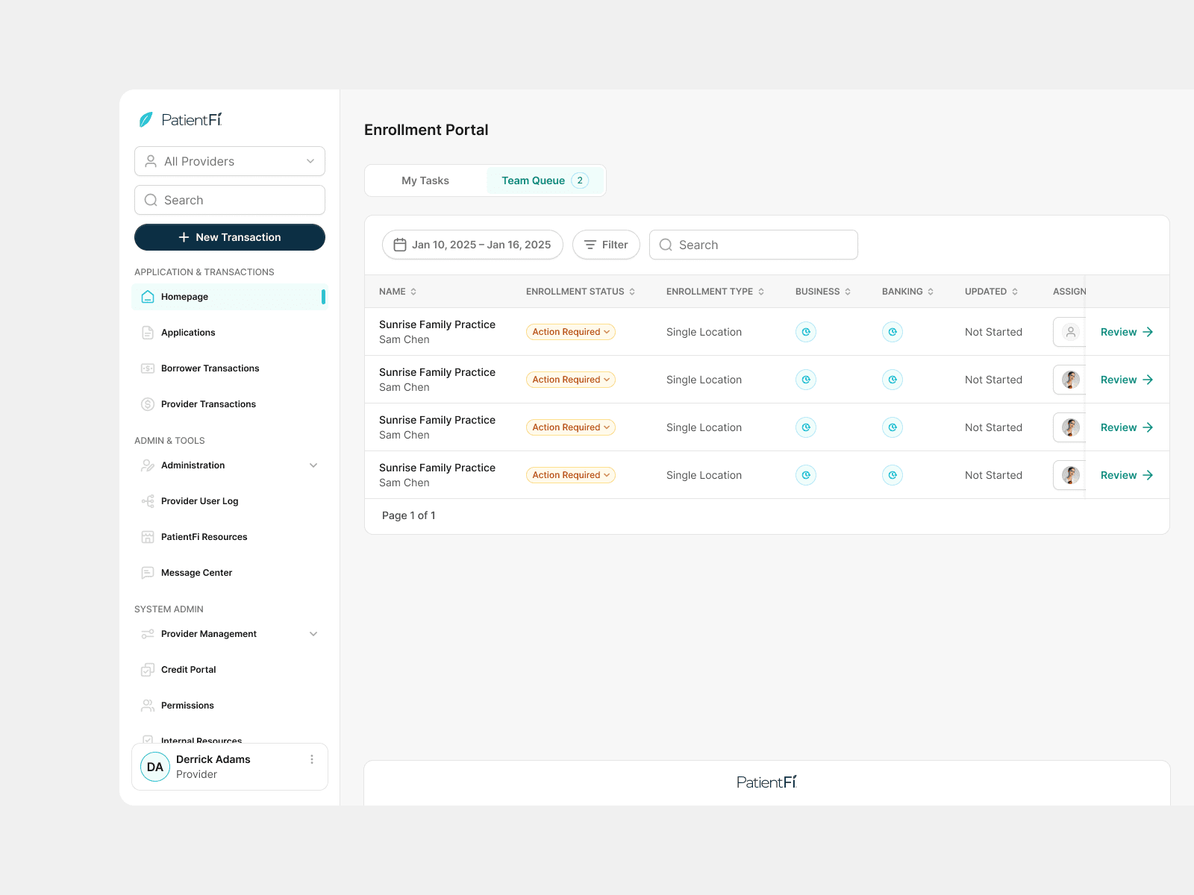
Task: Click the Provider Transactions dollar icon
Action: (x=148, y=404)
